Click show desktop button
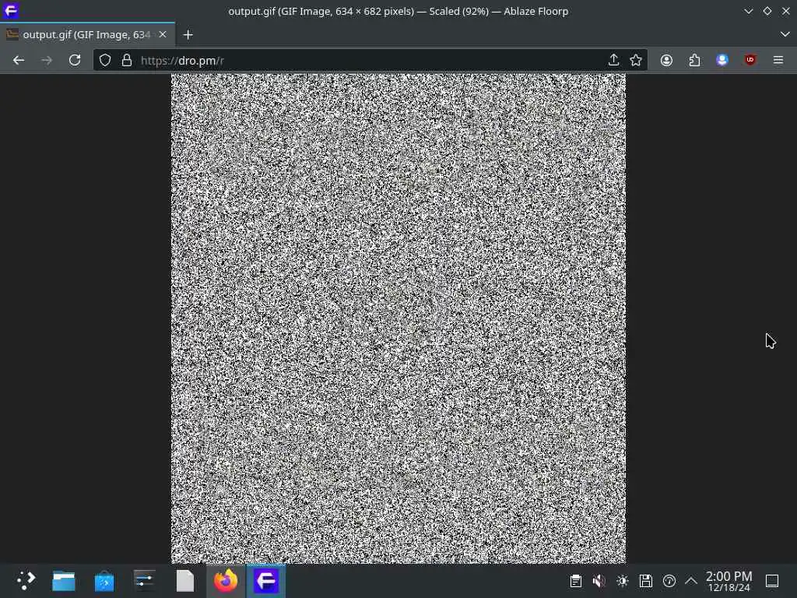 point(772,581)
